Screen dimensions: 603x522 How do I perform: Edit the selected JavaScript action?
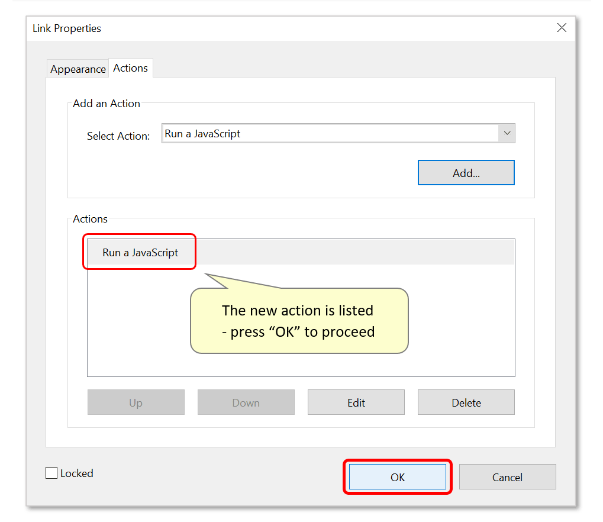coord(356,402)
